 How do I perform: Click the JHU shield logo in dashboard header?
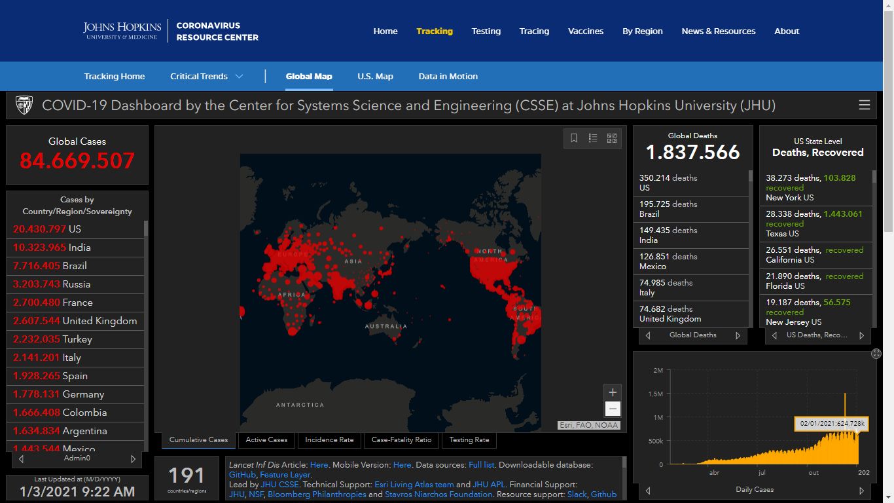pos(24,105)
